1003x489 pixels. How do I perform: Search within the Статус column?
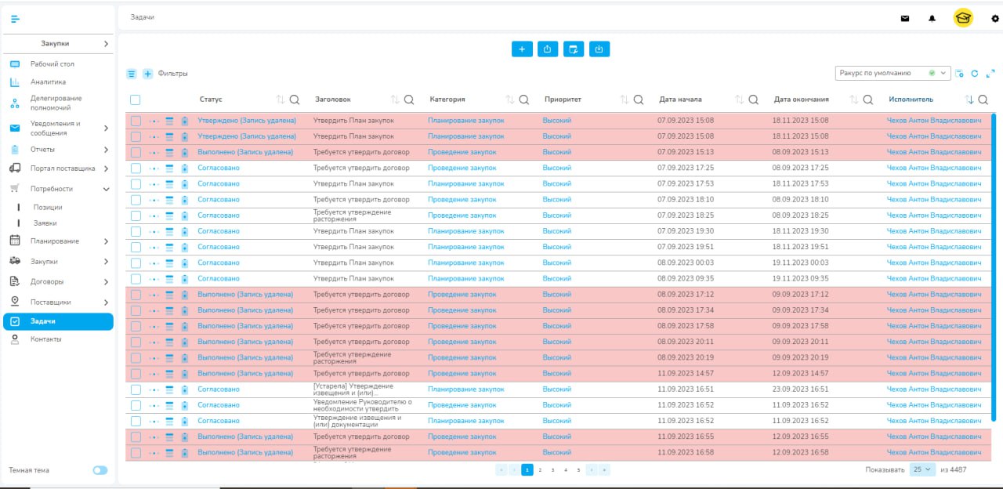point(295,100)
